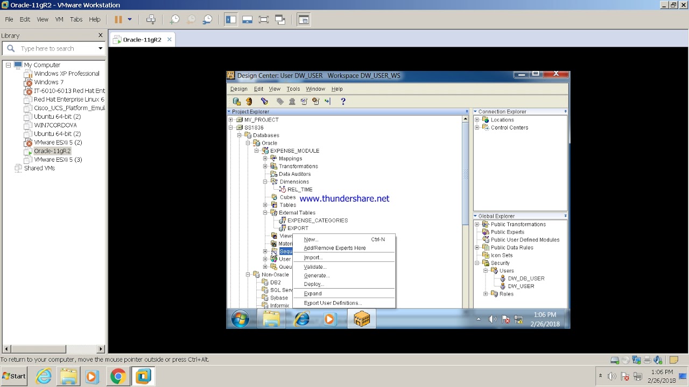689x387 pixels.
Task: Click the take snapshot clock icon
Action: tap(174, 19)
